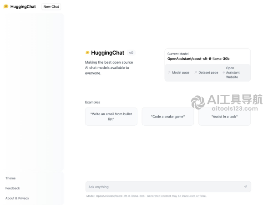The image size is (273, 205).
Task: Visit the Open Assistant Website link
Action: [233, 72]
